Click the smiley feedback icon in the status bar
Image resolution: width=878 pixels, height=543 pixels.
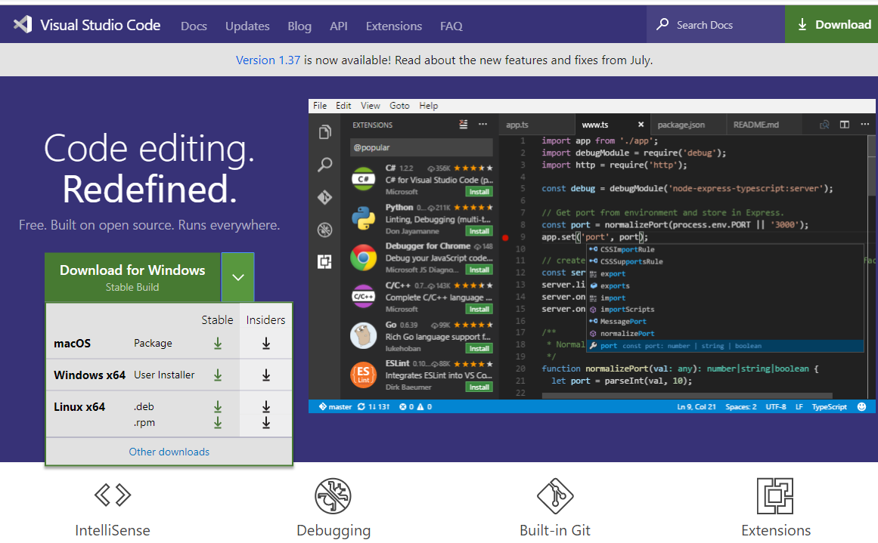pyautogui.click(x=861, y=406)
